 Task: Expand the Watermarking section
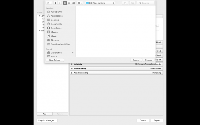click(72, 68)
